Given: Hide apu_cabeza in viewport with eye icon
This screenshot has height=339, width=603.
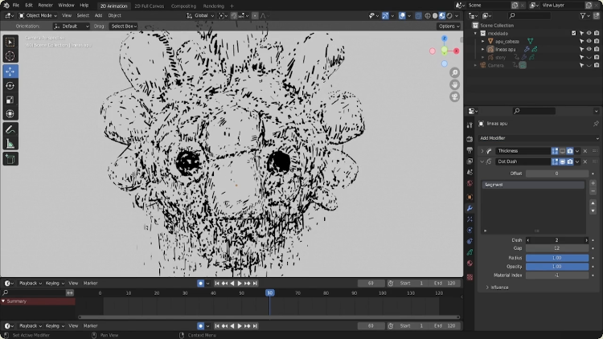Looking at the screenshot, I should 589,41.
